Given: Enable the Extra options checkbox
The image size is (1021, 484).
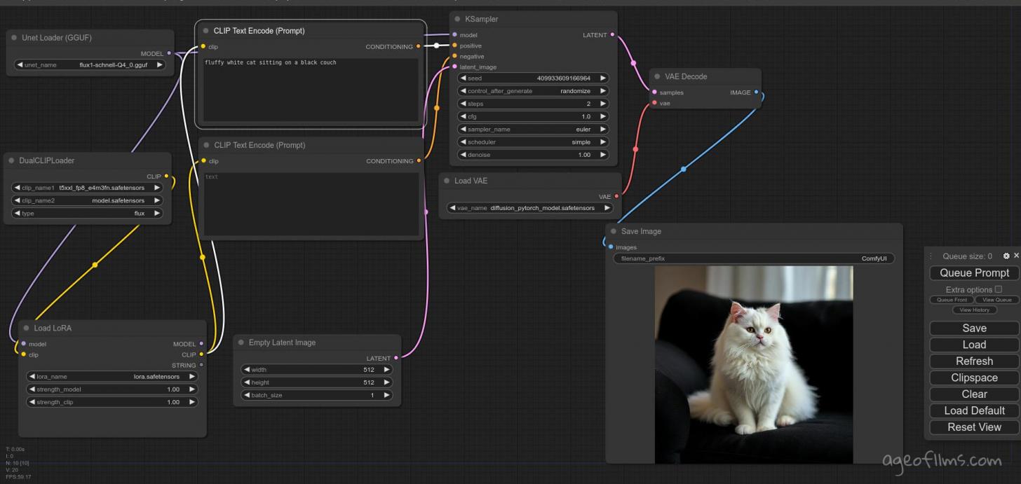Looking at the screenshot, I should click(999, 289).
